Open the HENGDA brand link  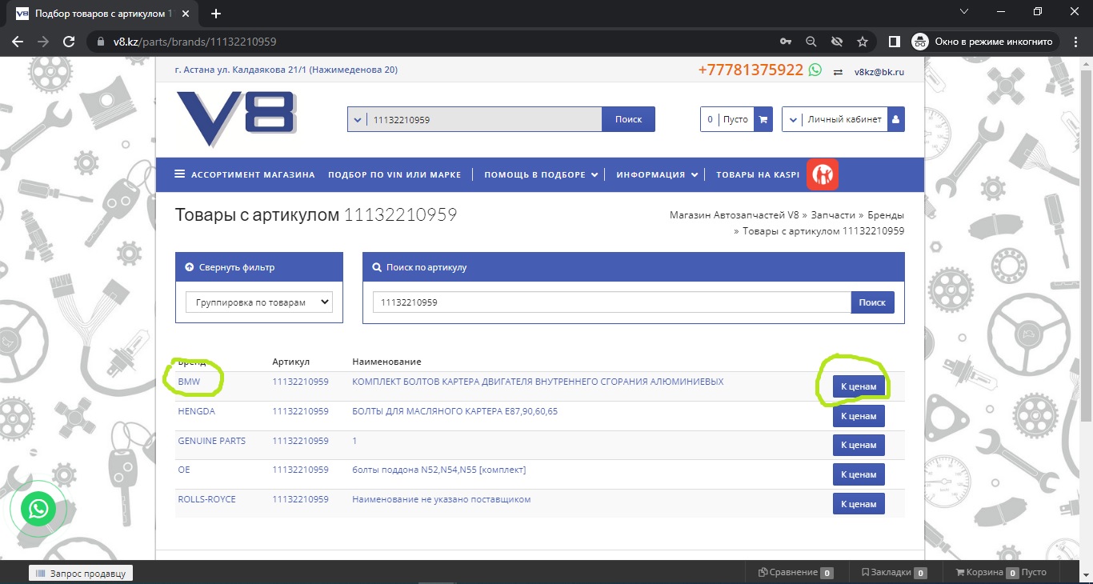[196, 411]
